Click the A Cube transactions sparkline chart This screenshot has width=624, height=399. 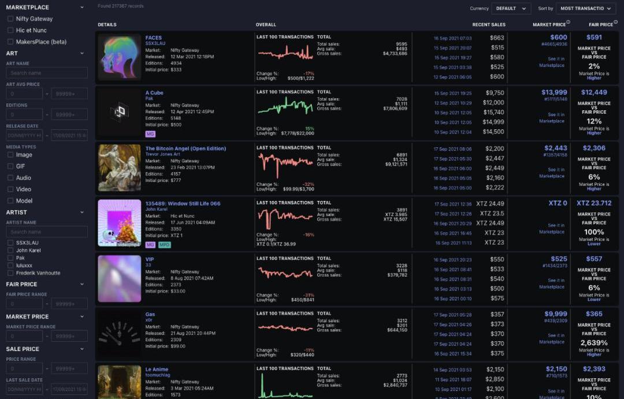[x=285, y=106]
